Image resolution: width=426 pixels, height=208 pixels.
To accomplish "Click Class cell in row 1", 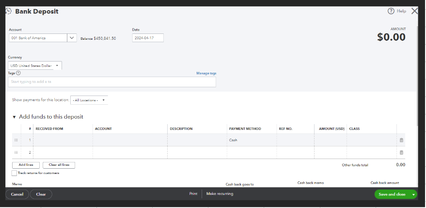I will point(372,140).
